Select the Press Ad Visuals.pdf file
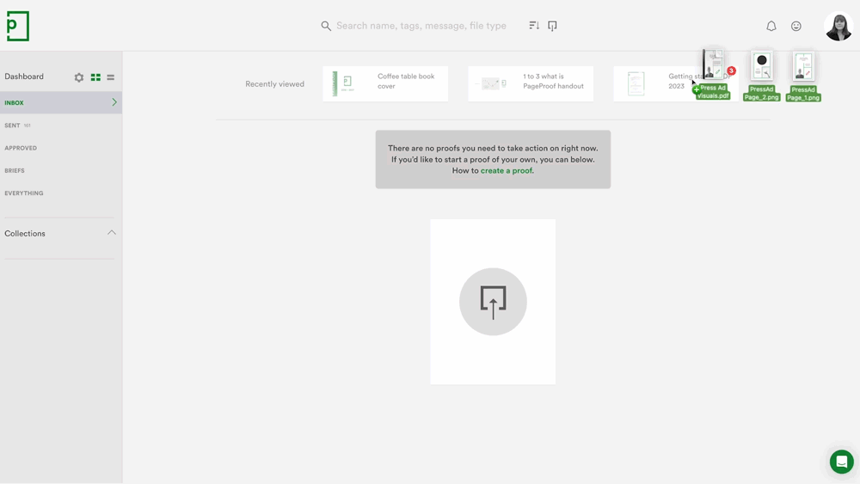The height and width of the screenshot is (484, 860). pos(713,73)
